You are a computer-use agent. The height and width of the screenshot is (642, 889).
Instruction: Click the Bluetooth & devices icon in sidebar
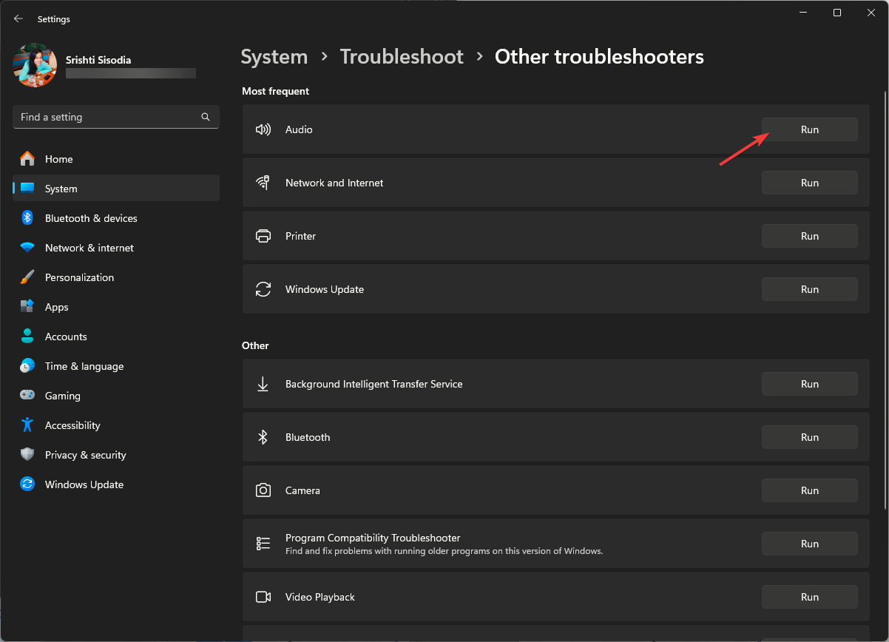click(27, 218)
